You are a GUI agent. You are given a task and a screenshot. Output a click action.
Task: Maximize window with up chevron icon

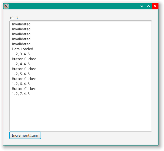(x=149, y=6)
